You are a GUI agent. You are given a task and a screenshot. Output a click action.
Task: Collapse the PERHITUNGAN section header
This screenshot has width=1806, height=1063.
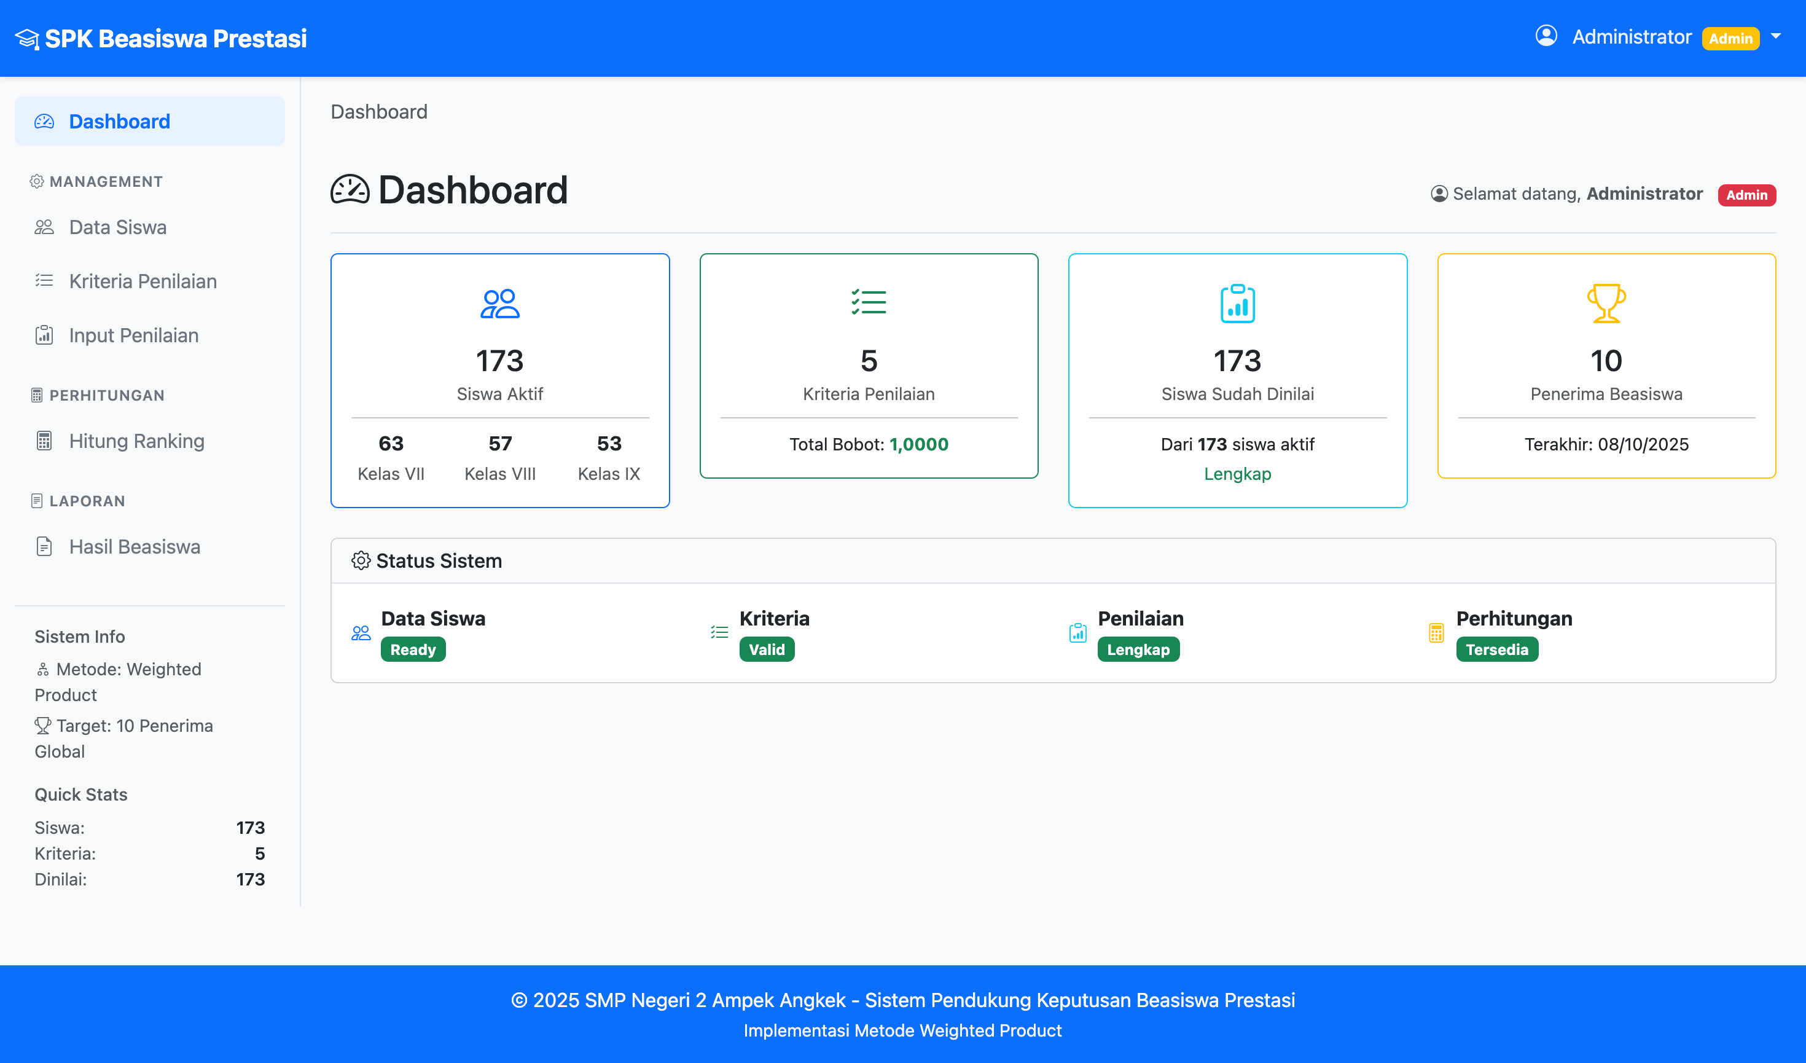tap(98, 395)
